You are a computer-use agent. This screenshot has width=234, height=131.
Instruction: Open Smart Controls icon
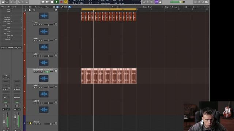click(x=19, y=2)
